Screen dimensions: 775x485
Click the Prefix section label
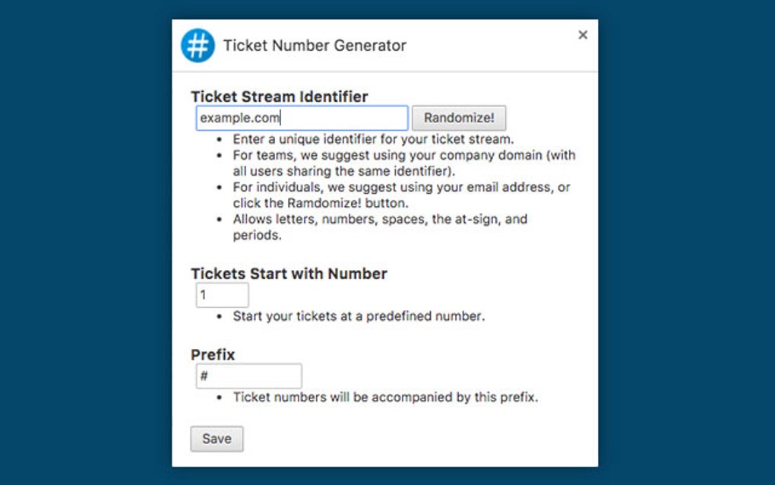click(212, 354)
